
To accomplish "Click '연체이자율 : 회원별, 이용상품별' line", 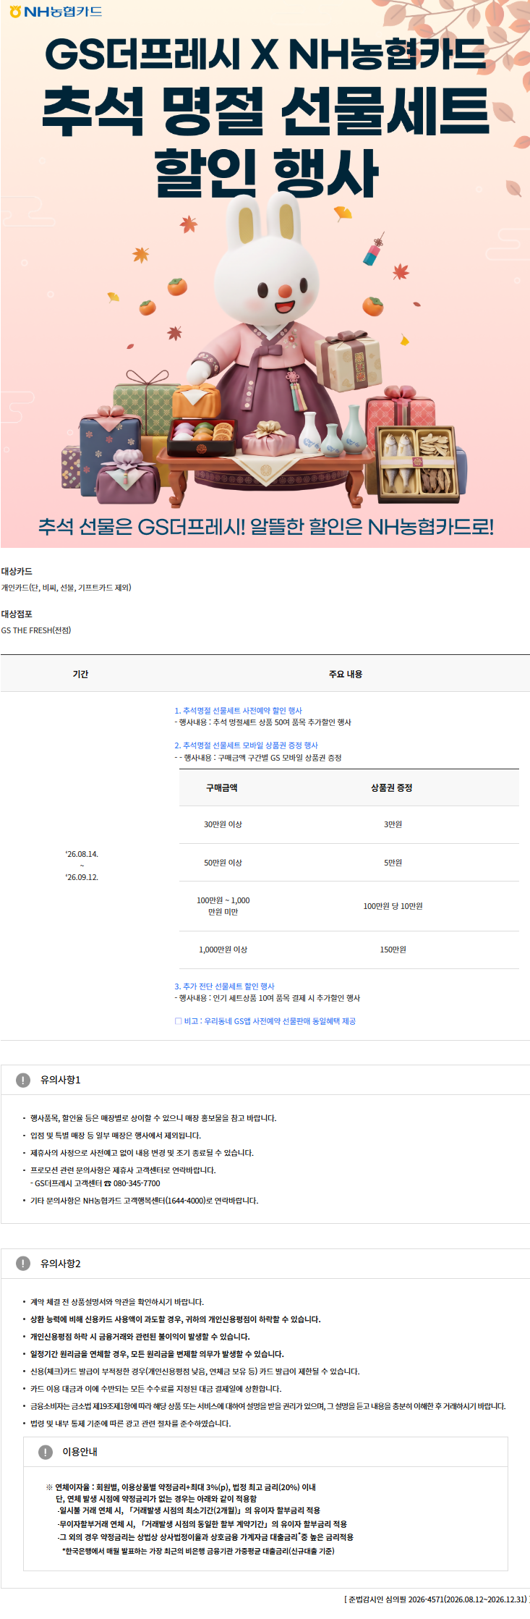I will (x=181, y=1487).
